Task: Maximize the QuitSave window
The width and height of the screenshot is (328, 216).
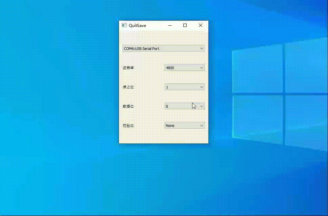Action: point(185,25)
